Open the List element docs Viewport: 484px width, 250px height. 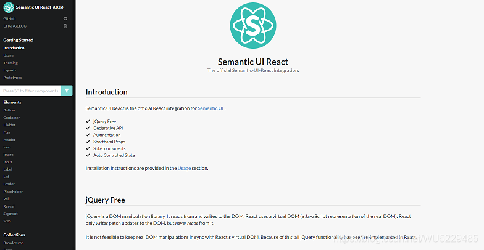coord(6,177)
